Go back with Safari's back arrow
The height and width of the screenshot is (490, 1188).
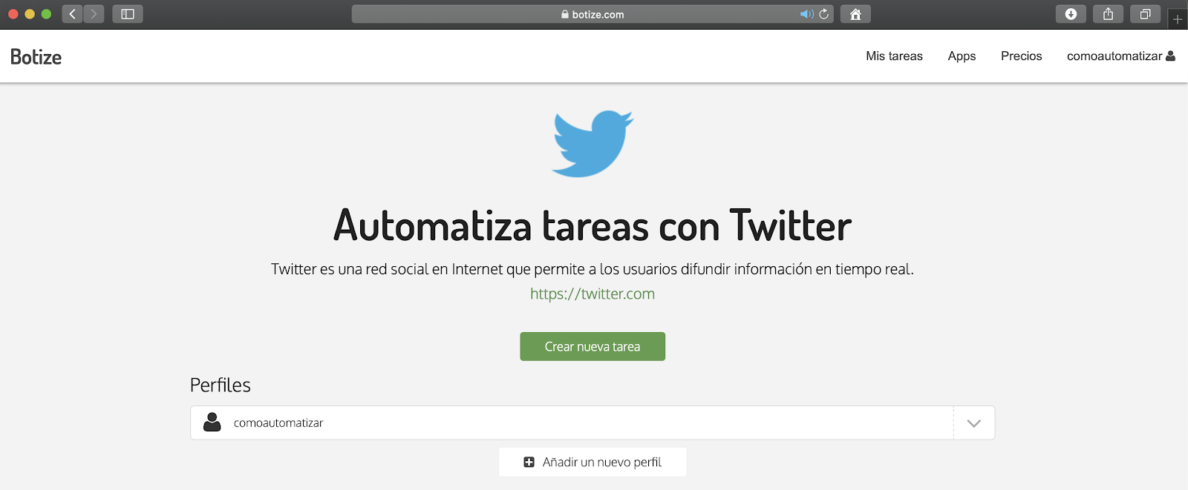[x=72, y=14]
